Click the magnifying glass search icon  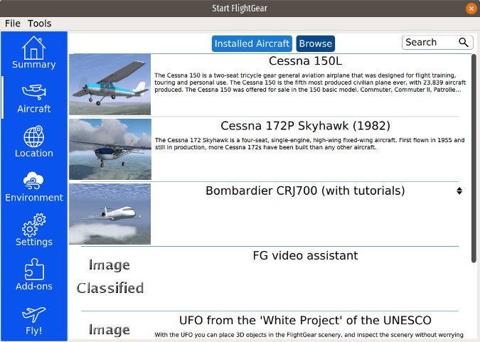(464, 43)
